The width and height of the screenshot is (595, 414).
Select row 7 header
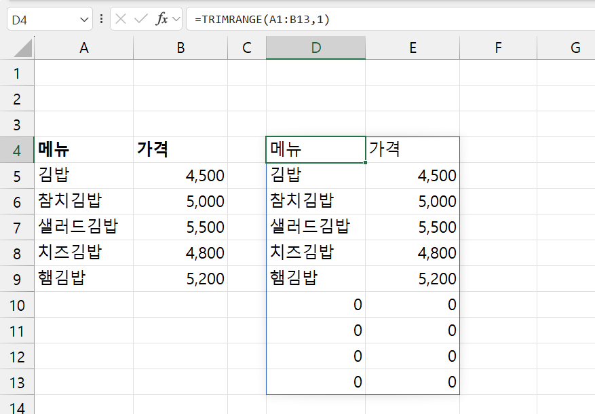point(17,227)
